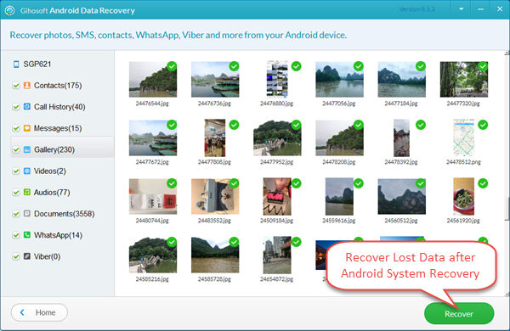The height and width of the screenshot is (331, 510).
Task: Click the Videos category icon
Action: click(x=27, y=171)
